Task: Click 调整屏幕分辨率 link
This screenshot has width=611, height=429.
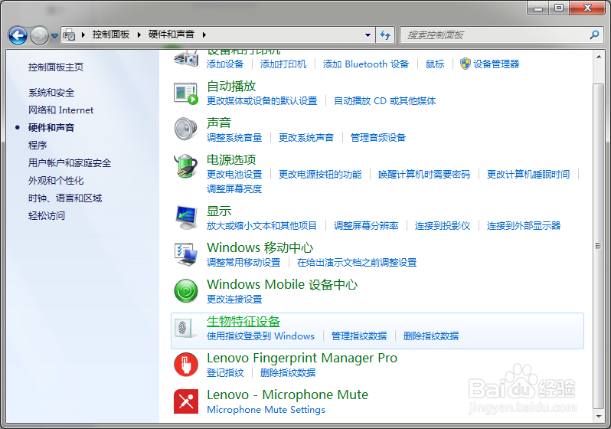Action: (366, 226)
